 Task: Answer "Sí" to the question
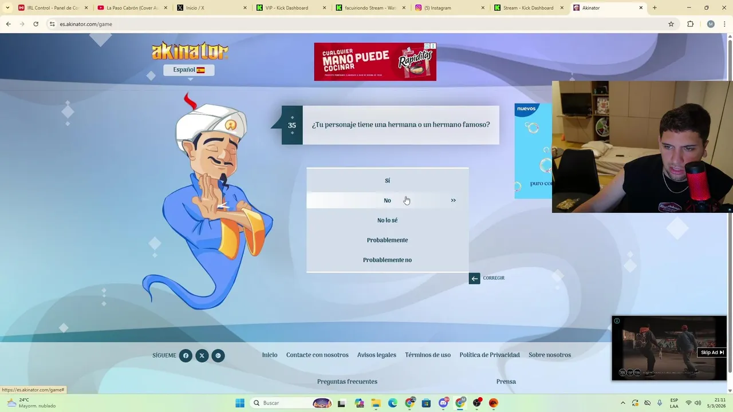[387, 180]
